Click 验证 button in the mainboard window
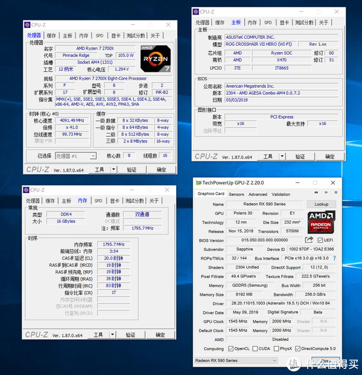Viewport: 362px width, 375px height. click(x=300, y=156)
